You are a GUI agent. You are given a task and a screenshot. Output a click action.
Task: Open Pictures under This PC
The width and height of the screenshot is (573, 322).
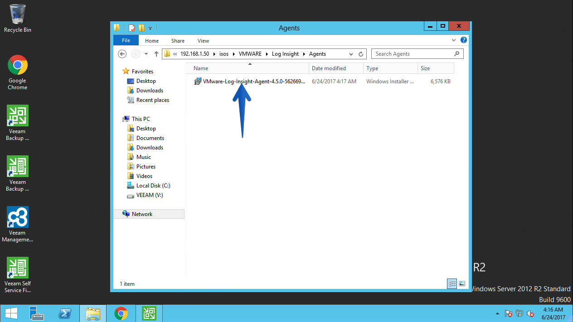tap(146, 167)
